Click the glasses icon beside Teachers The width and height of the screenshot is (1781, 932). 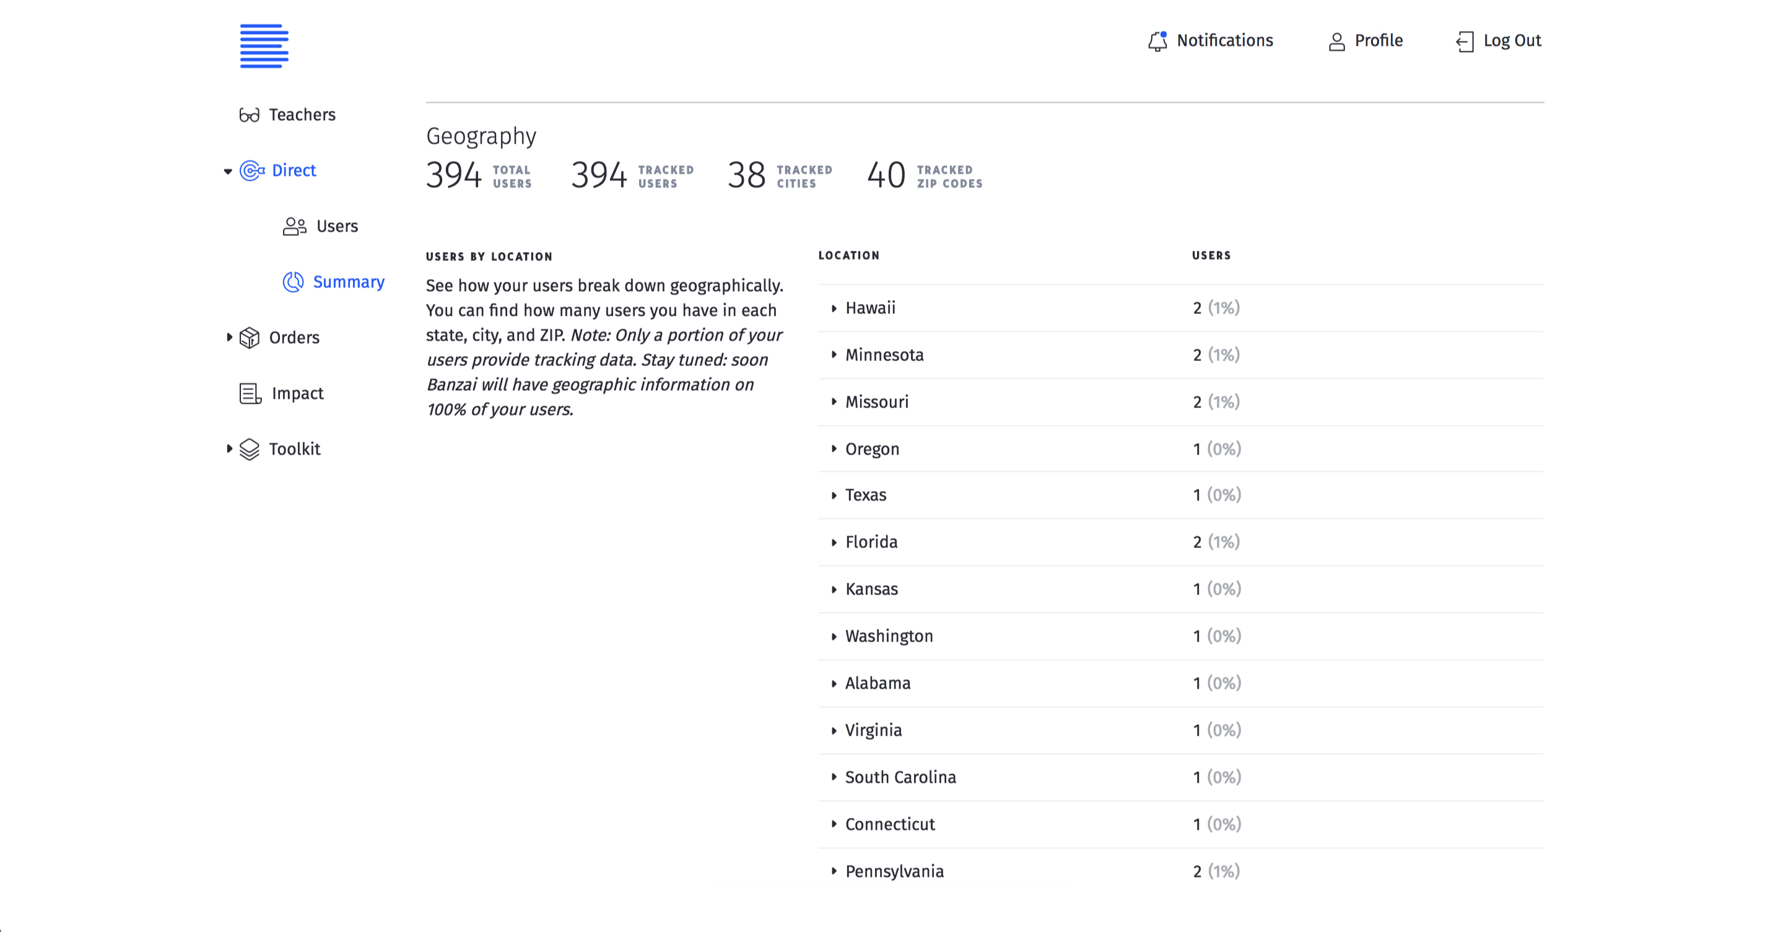click(x=250, y=115)
